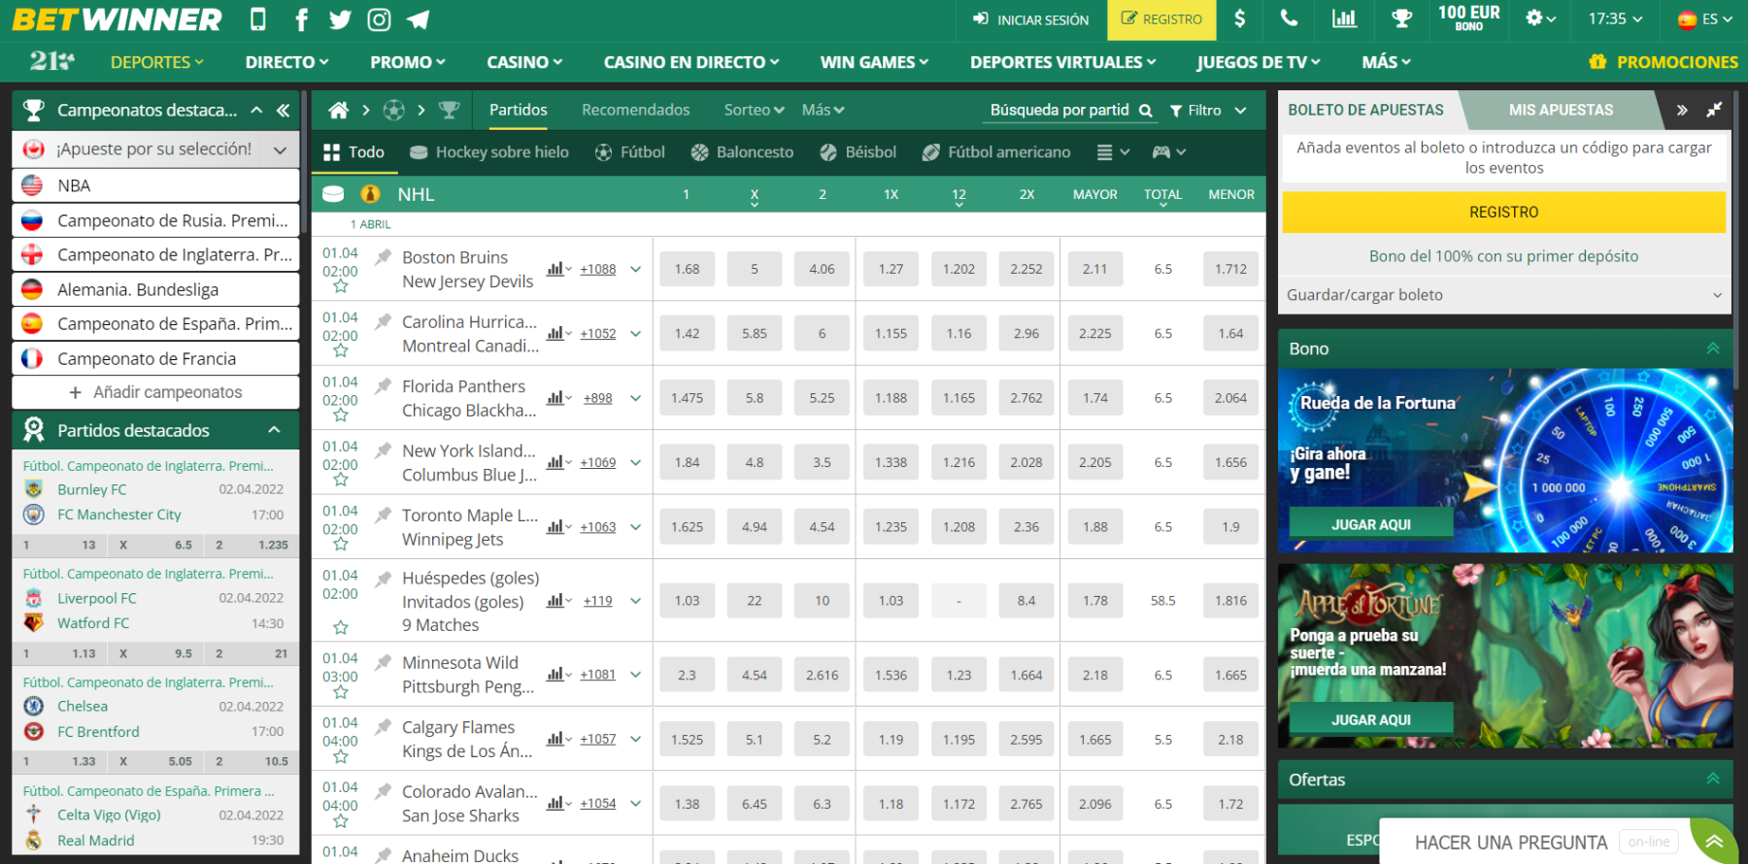
Task: Open NBA in featured championships
Action: pyautogui.click(x=155, y=185)
